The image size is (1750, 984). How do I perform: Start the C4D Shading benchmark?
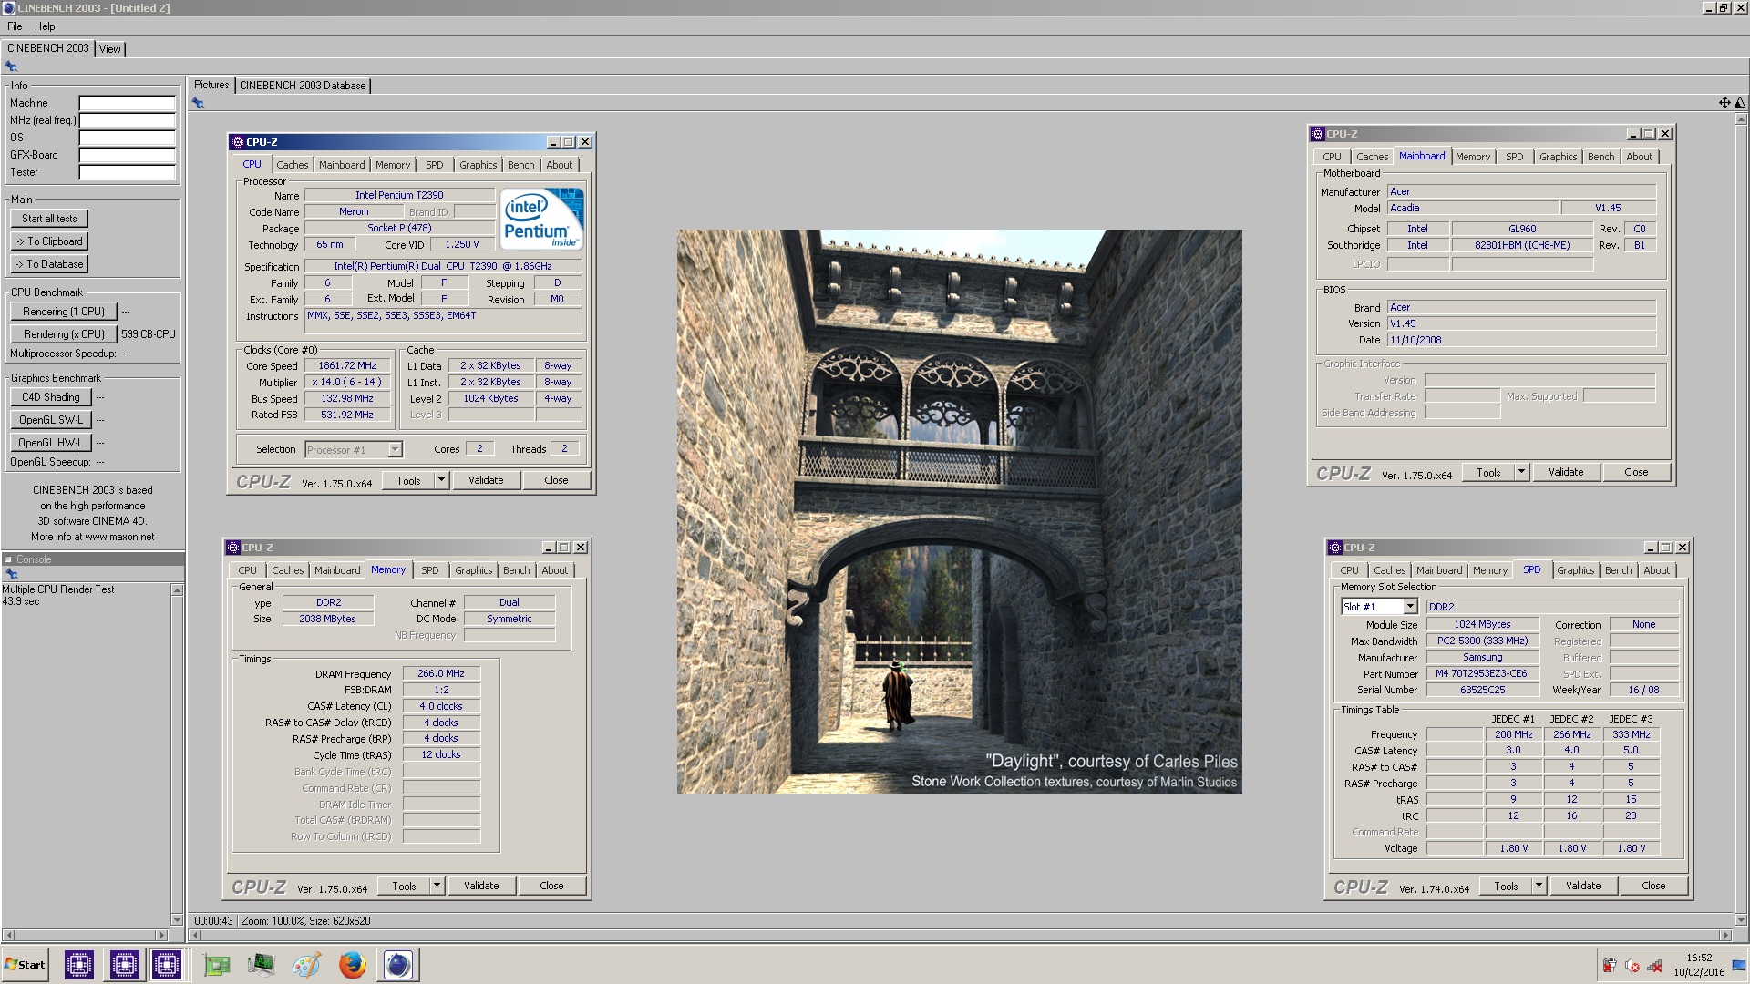[51, 397]
